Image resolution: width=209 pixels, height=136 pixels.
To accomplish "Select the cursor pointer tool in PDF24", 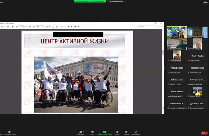I will click(x=69, y=27).
